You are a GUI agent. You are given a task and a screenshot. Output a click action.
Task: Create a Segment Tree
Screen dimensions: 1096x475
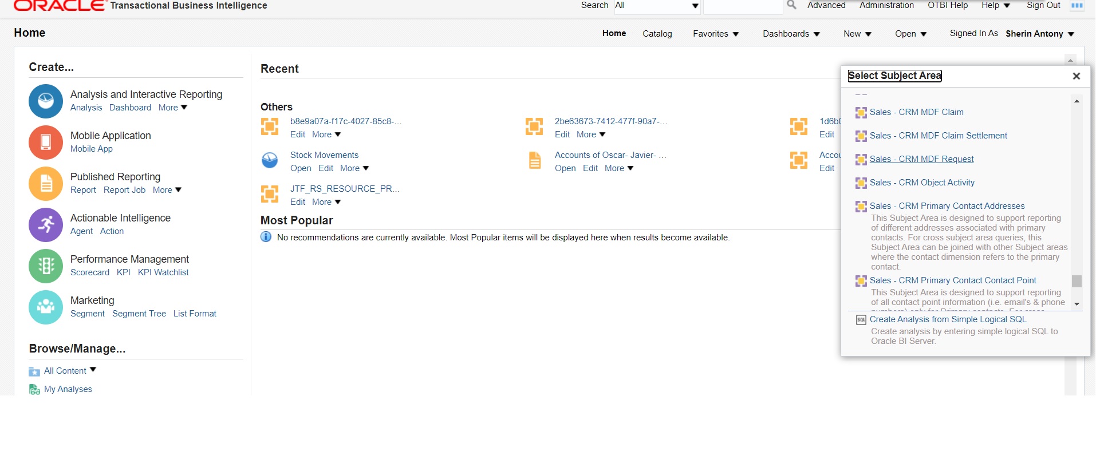pos(139,314)
